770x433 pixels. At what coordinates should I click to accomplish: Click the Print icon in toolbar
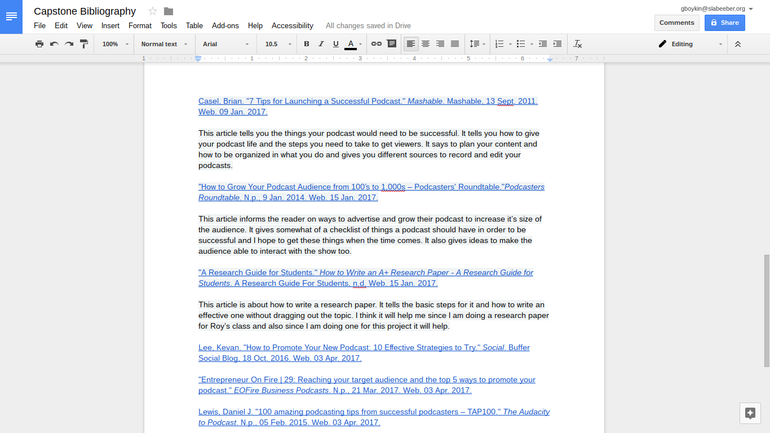pyautogui.click(x=39, y=44)
